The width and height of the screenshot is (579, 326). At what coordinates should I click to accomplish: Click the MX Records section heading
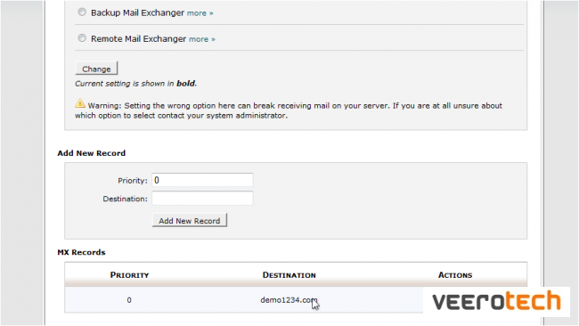click(x=81, y=252)
